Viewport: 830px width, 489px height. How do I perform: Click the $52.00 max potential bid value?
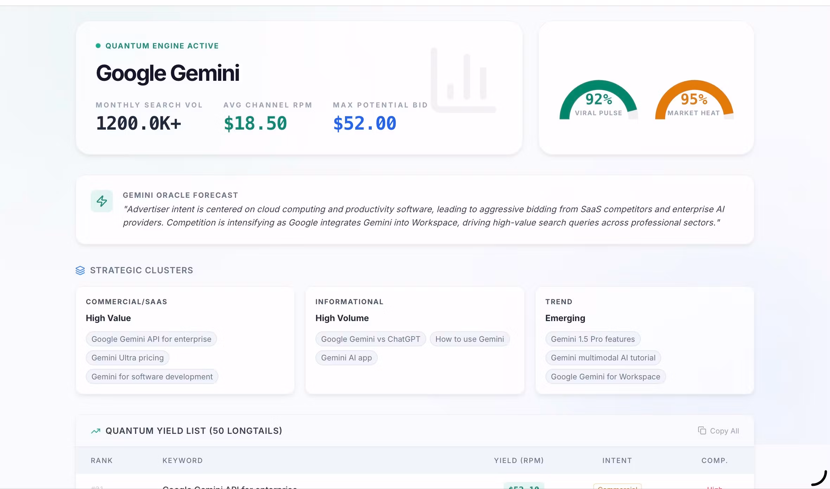[x=365, y=123]
